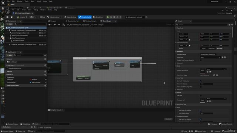Add a new function with Functions plus icon

tap(45, 65)
